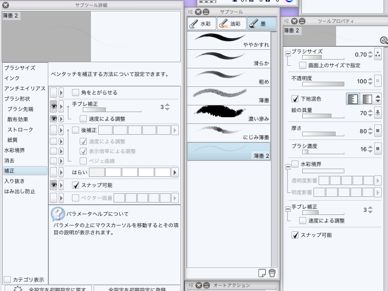
Task: Click 全設定を初期設定に戻す button
Action: [x=47, y=288]
